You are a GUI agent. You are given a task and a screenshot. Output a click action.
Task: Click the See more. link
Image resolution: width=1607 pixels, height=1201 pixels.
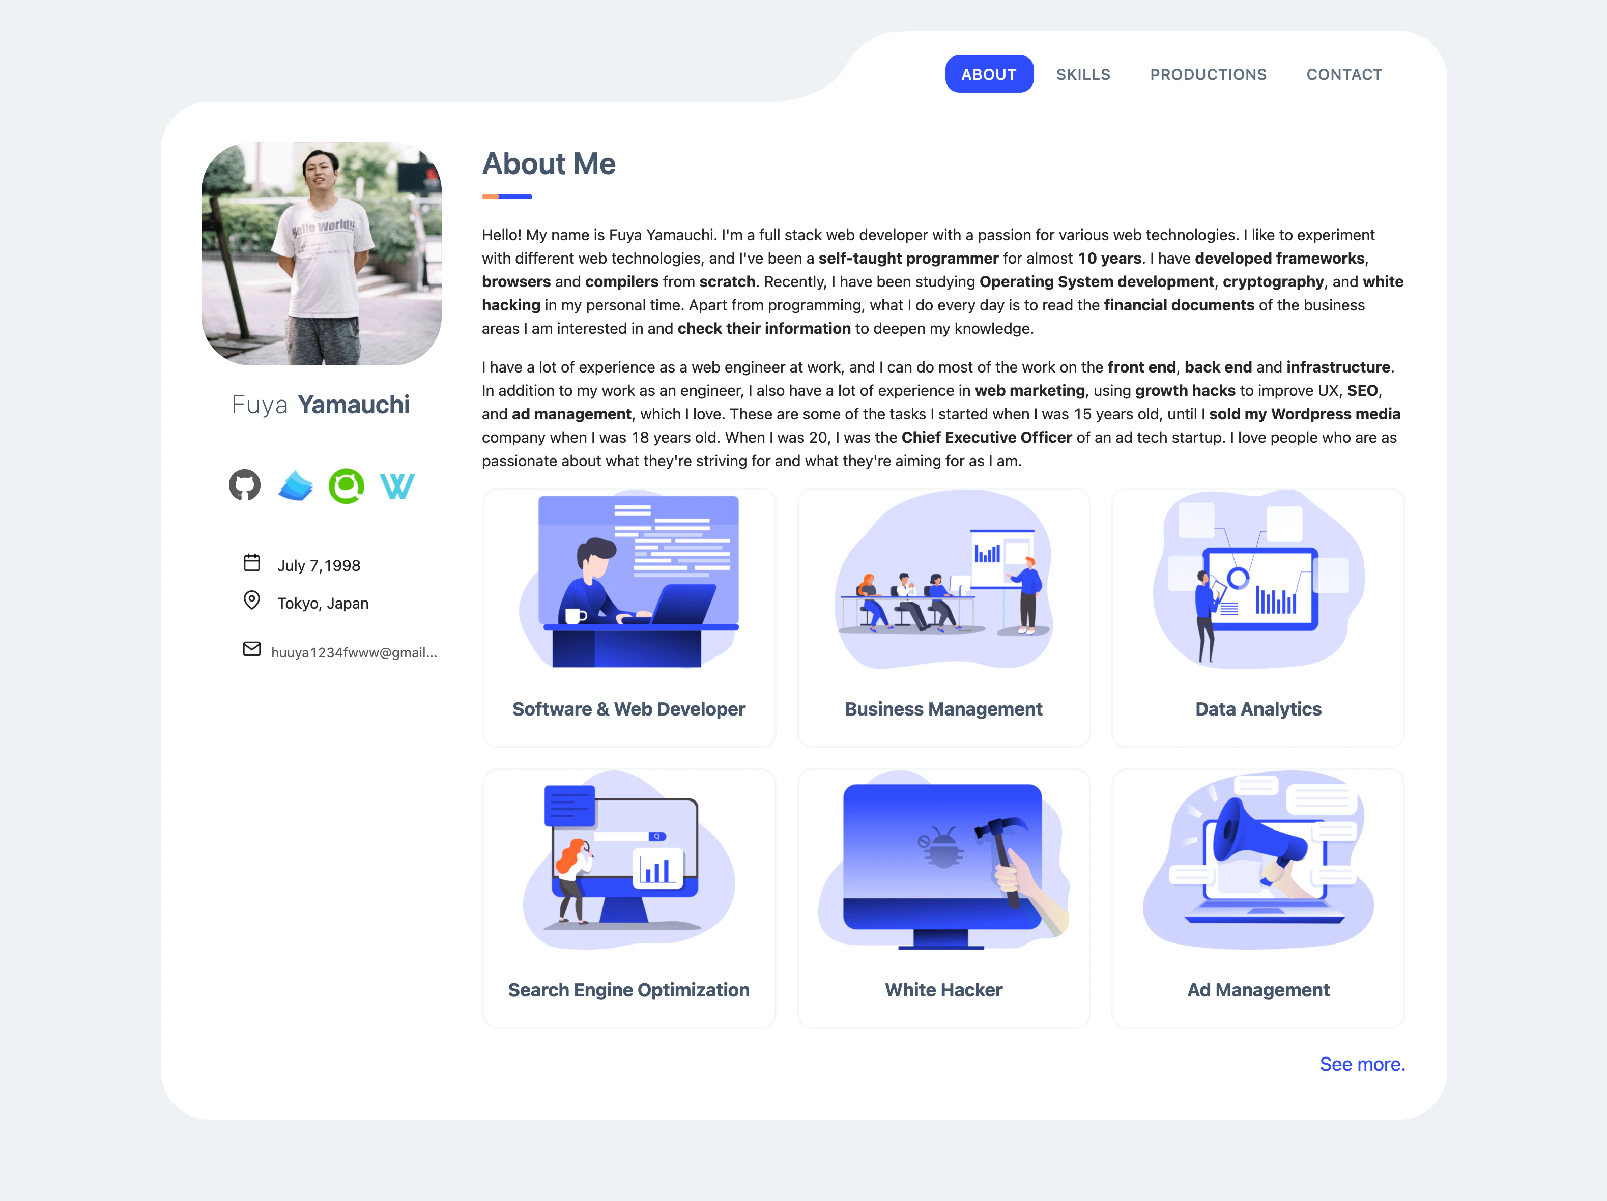(x=1362, y=1064)
